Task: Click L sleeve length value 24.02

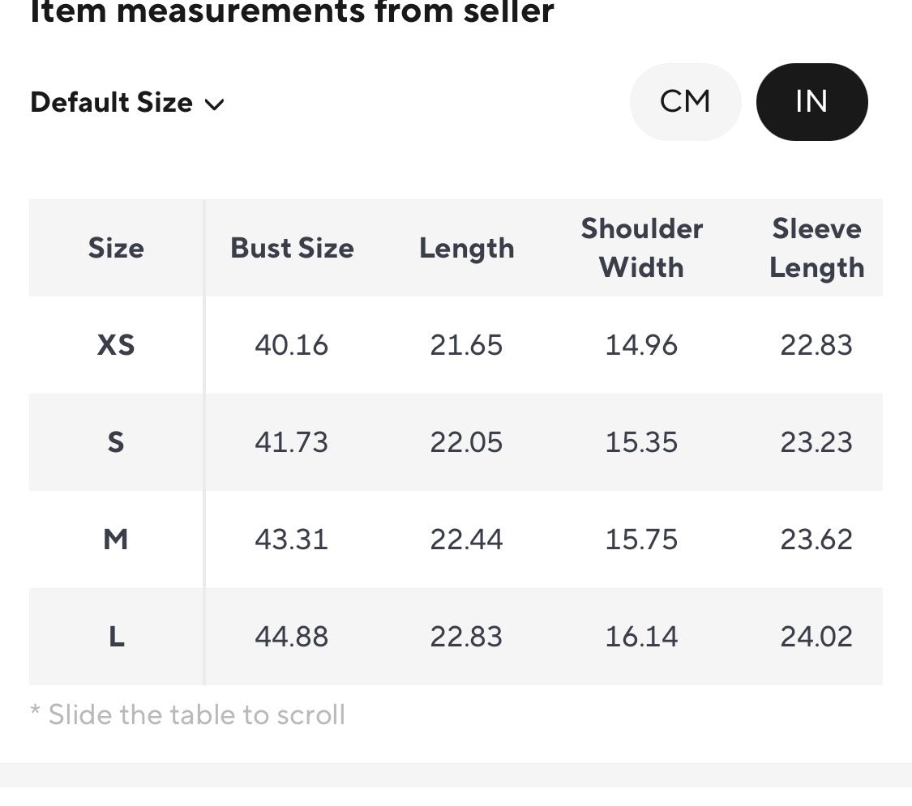Action: pos(816,637)
